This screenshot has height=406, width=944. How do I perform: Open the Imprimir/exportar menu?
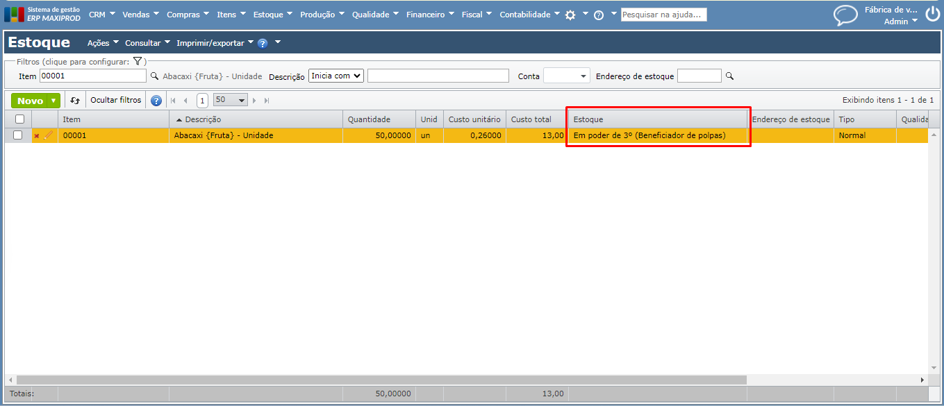coord(215,43)
